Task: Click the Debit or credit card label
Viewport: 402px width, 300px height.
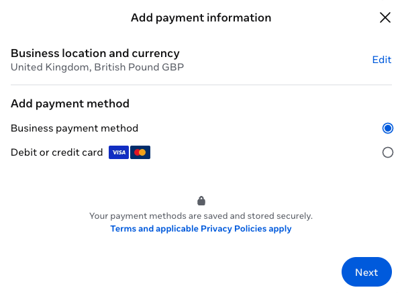Action: [56, 152]
